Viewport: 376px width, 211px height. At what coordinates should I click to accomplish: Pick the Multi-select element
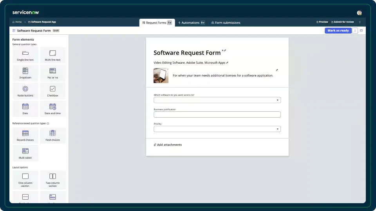pos(25,153)
